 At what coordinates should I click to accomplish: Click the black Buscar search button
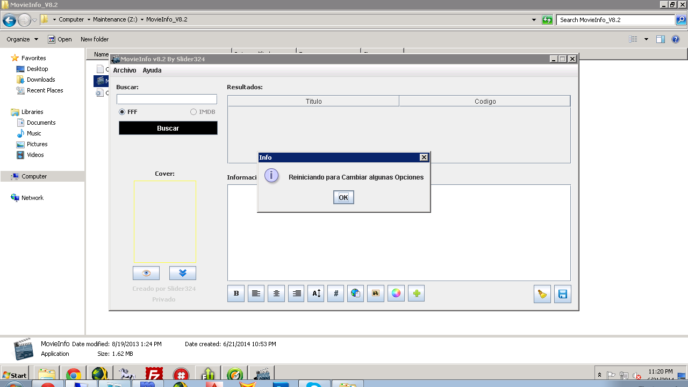(168, 128)
